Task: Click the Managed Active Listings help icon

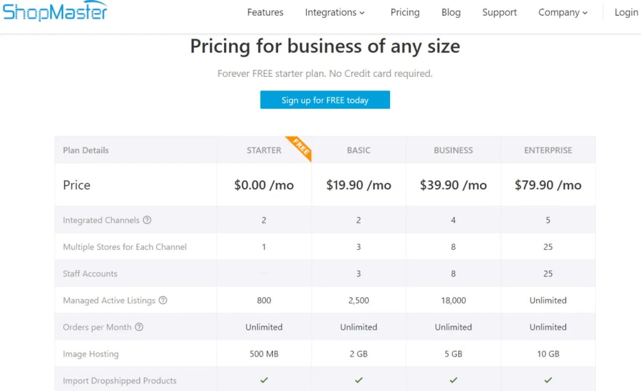Action: (x=163, y=300)
